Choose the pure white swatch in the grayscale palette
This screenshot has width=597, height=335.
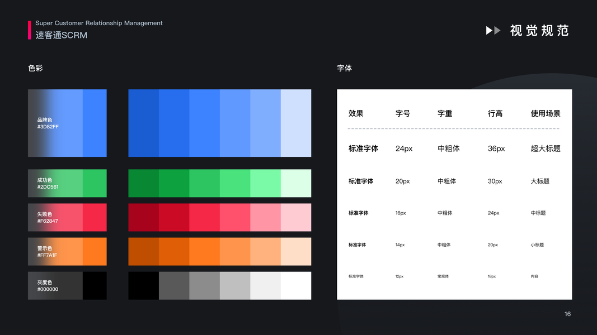point(296,286)
